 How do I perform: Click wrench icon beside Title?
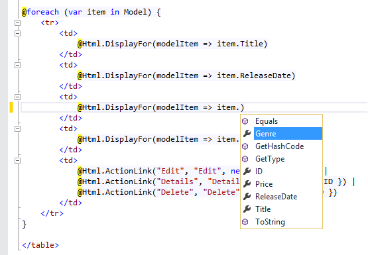(247, 209)
